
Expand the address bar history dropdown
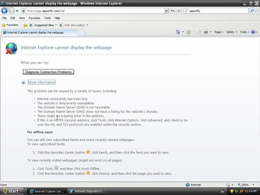pyautogui.click(x=166, y=11)
